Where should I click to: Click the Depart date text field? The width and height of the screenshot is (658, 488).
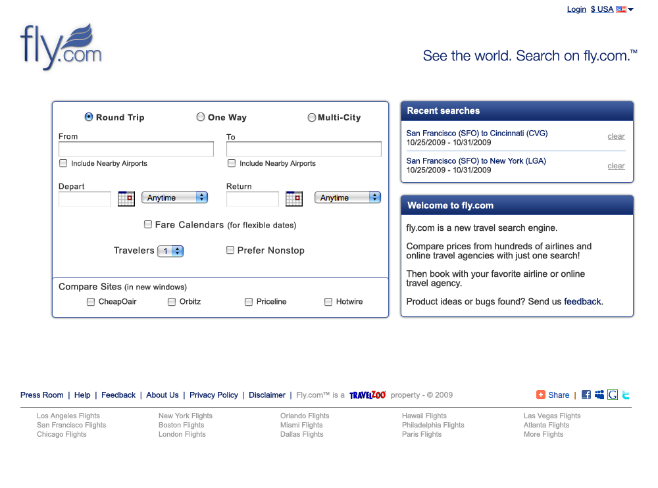(85, 199)
